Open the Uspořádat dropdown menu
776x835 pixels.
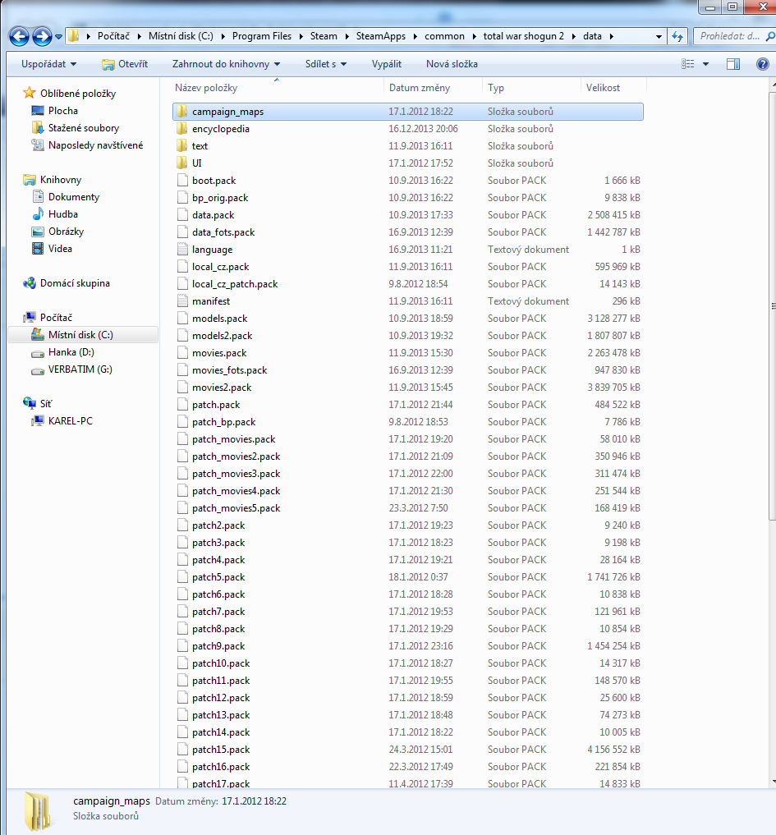(48, 64)
